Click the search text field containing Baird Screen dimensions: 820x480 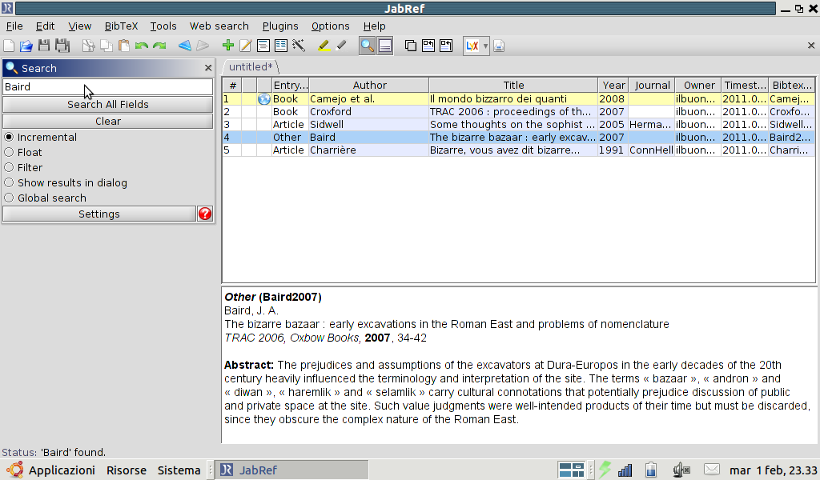click(108, 86)
